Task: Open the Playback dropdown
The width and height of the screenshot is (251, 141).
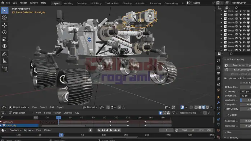Action: pyautogui.click(x=15, y=130)
